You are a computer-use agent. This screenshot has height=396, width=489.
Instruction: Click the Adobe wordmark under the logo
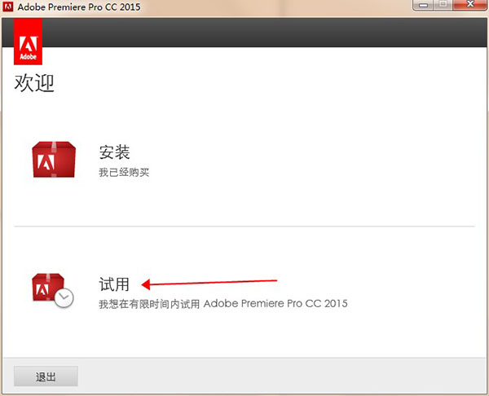tap(29, 57)
